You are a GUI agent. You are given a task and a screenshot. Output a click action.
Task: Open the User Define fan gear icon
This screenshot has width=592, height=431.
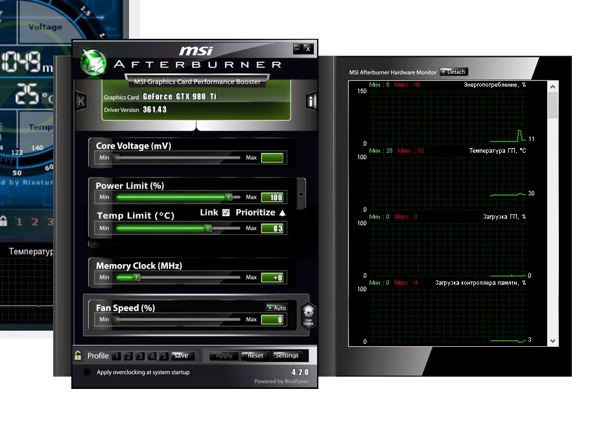pos(309,316)
